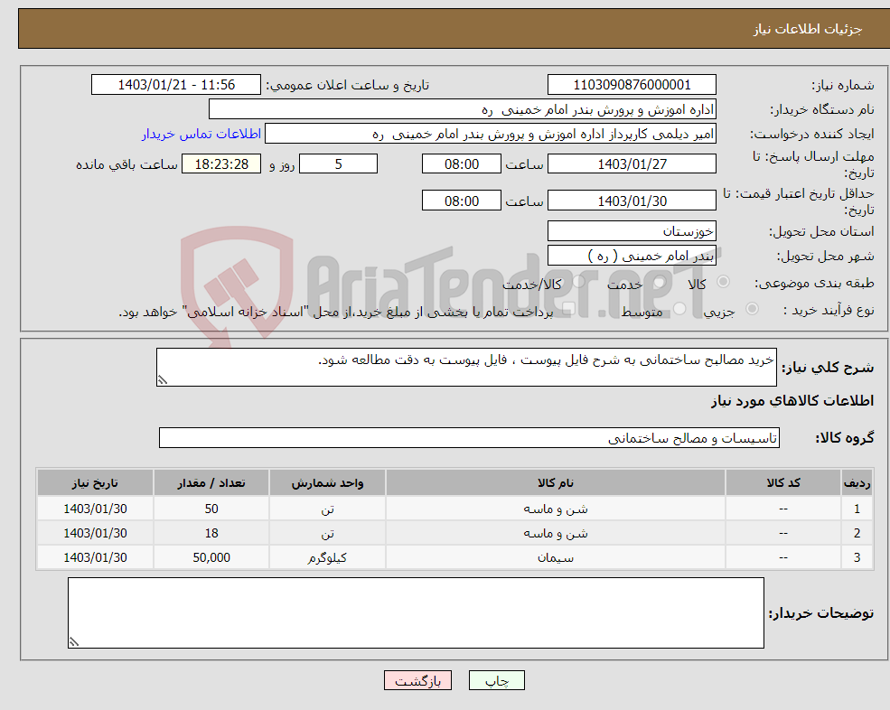Viewport: 890px width, 710px height.
Task: Select the متوسط purchase type radio
Action: pyautogui.click(x=679, y=309)
